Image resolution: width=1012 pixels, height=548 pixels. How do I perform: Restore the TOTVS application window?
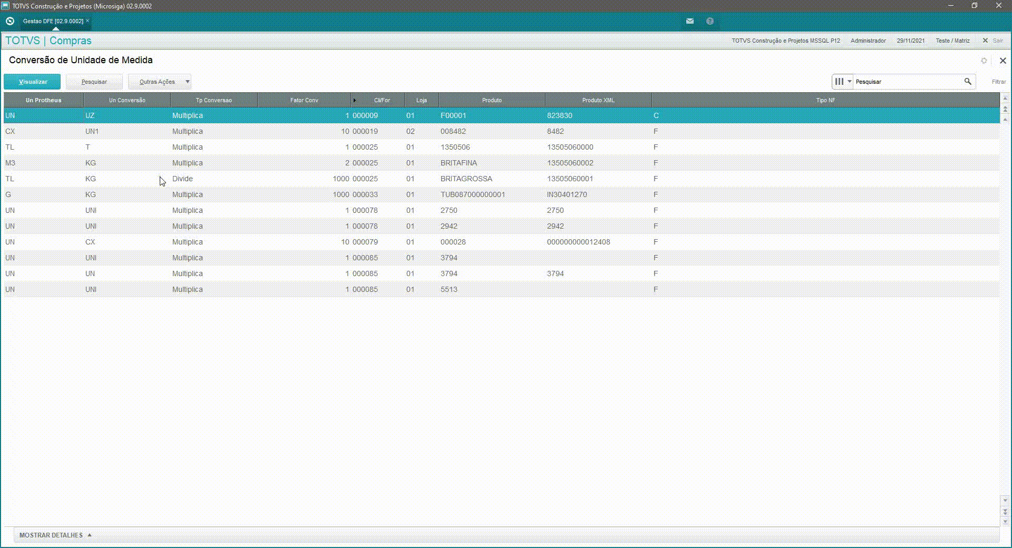[x=975, y=6]
